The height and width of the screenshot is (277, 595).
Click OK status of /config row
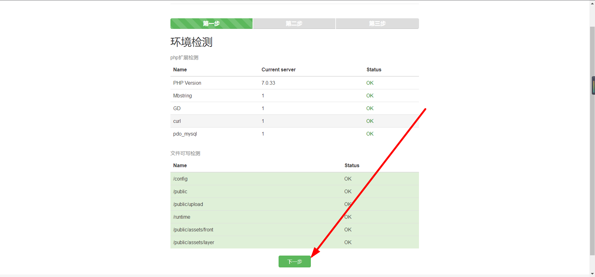pyautogui.click(x=348, y=179)
